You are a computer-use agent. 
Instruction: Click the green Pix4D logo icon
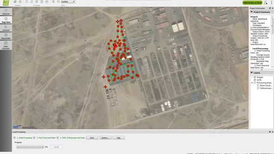point(6,3)
